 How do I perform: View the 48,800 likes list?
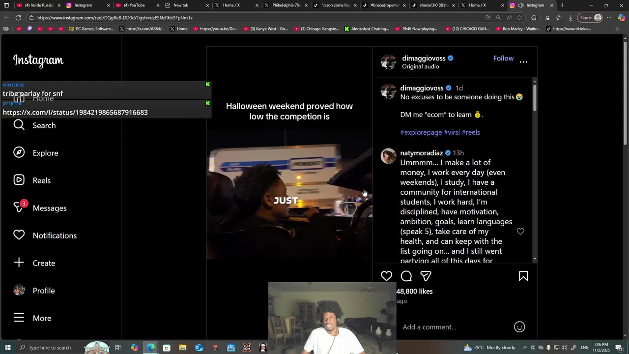414,291
